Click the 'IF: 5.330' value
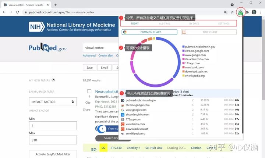 pos(116,148)
